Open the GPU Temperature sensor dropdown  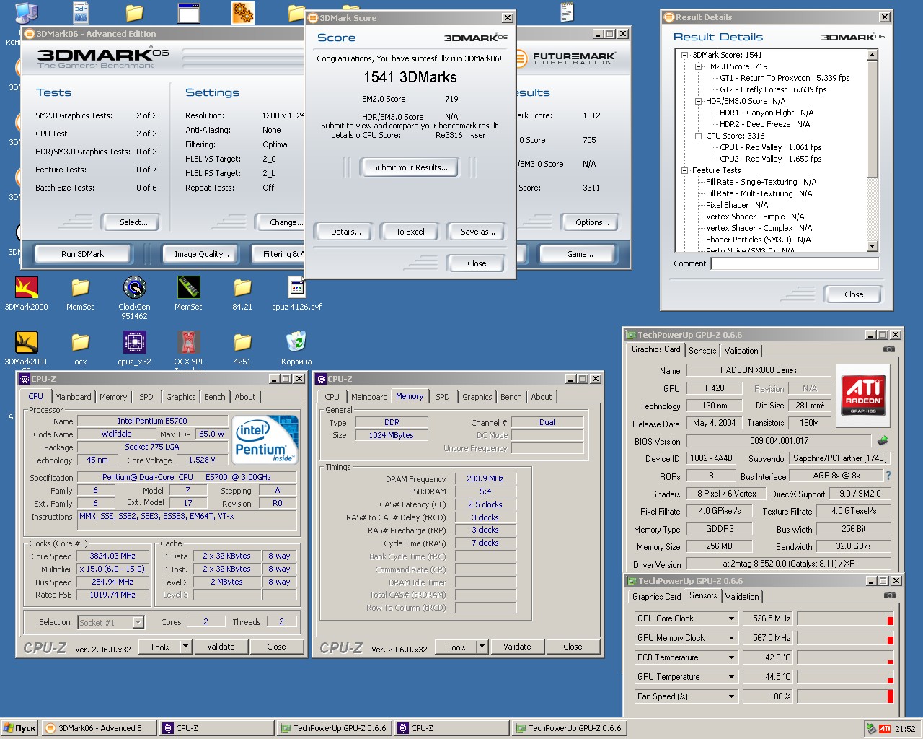pyautogui.click(x=731, y=677)
